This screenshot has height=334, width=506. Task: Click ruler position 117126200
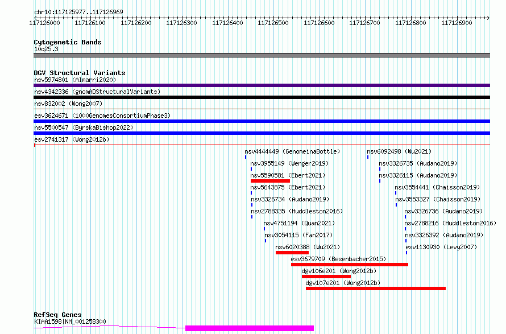coord(136,23)
